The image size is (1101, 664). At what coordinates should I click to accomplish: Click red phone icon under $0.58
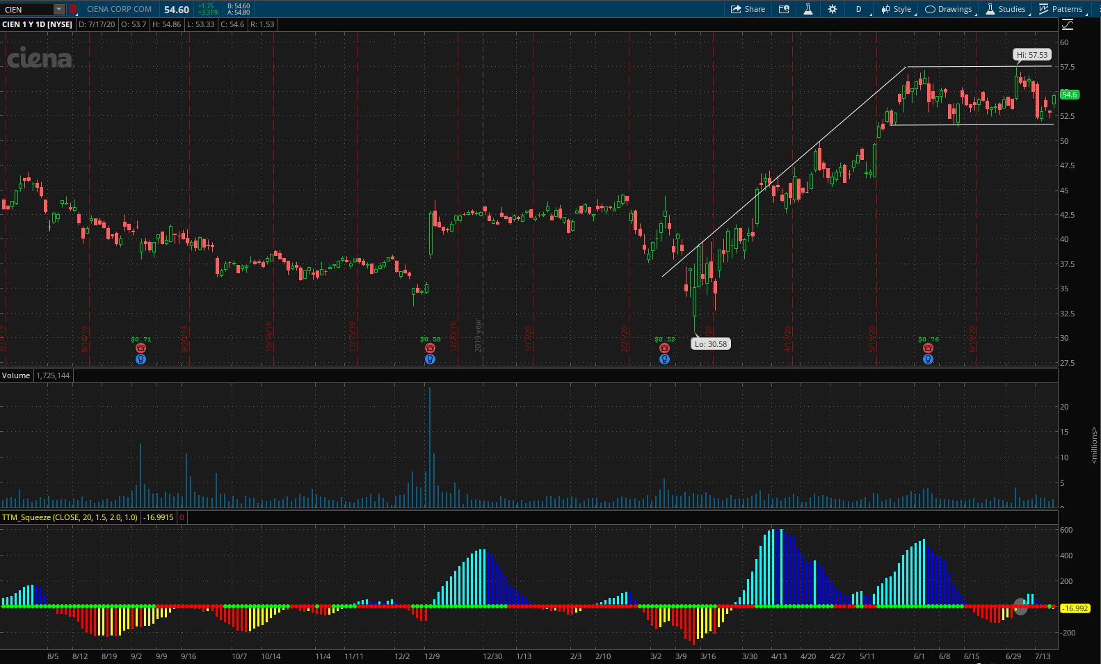[431, 348]
